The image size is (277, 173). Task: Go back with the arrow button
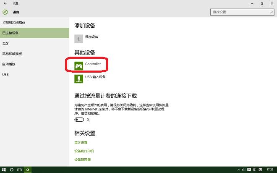point(5,3)
